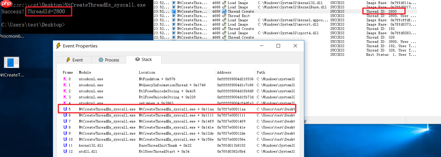The height and width of the screenshot is (157, 441).
Task: Click the operation icon on the Thread Exit row
Action: pyautogui.click(x=224, y=16)
